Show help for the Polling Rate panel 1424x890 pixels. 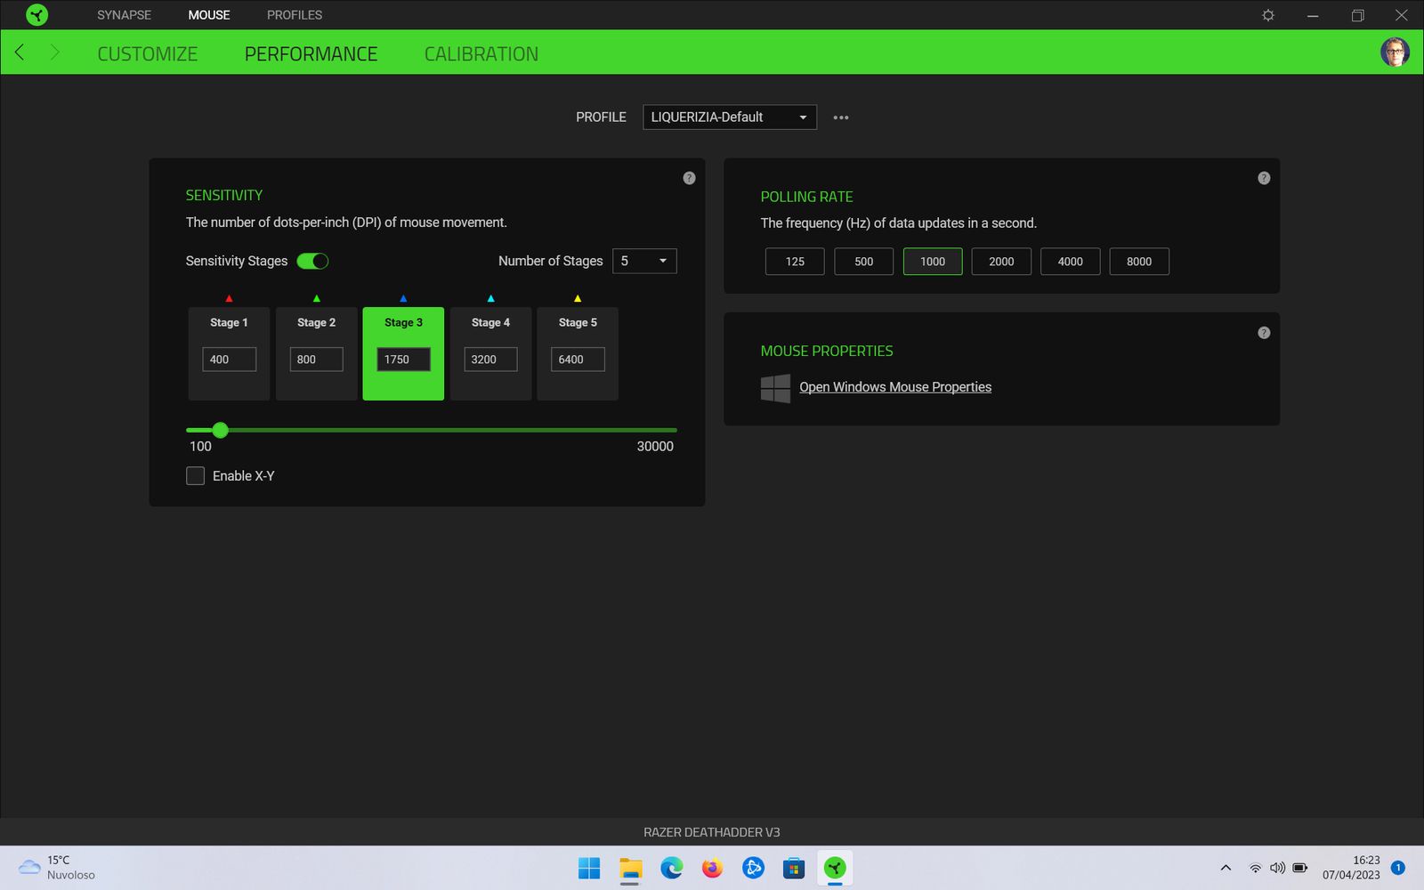pos(1264,178)
